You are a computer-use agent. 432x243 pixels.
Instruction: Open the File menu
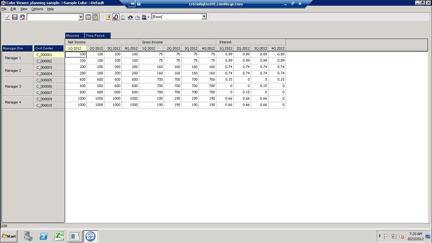pyautogui.click(x=4, y=9)
